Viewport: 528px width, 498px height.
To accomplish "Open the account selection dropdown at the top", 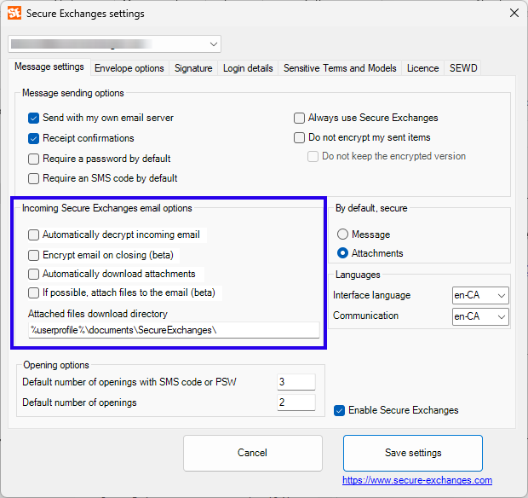I will (x=114, y=43).
